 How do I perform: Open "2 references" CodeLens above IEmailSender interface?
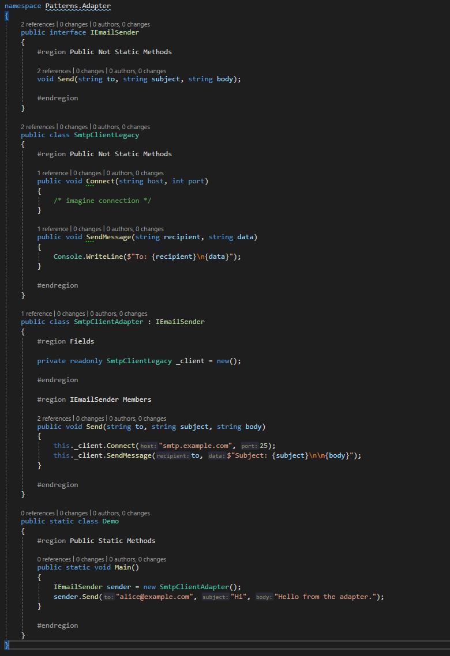click(x=37, y=24)
